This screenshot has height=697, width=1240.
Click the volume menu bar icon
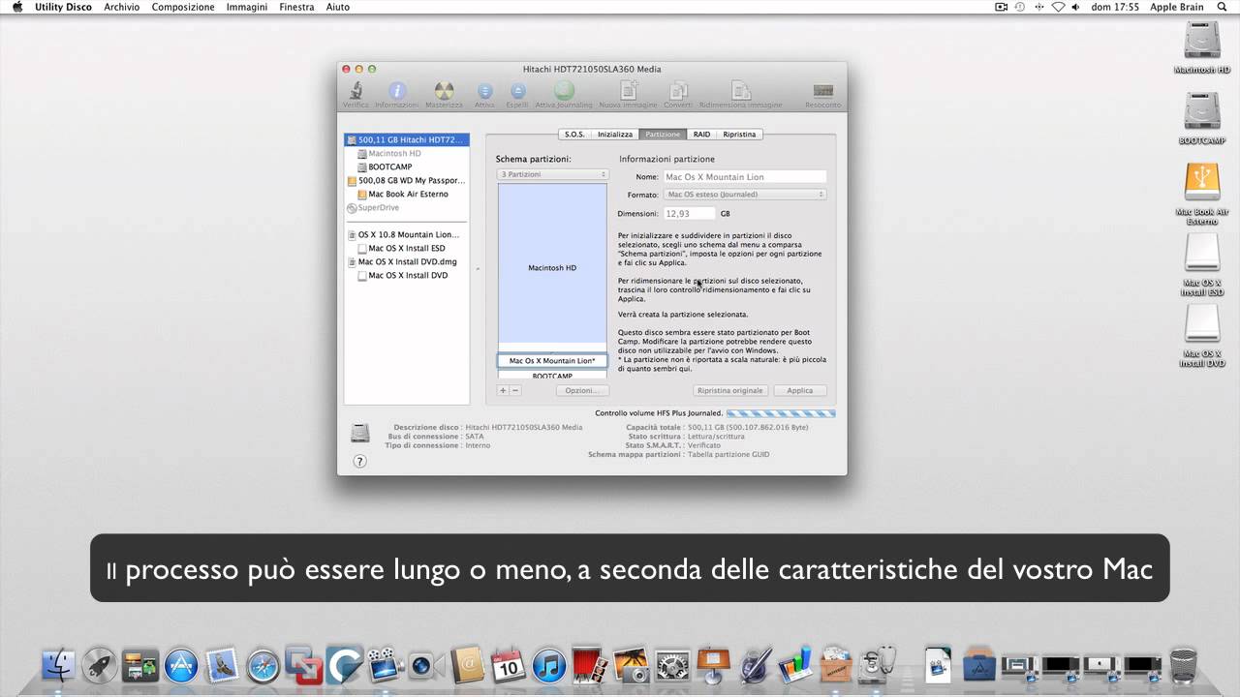(1078, 7)
